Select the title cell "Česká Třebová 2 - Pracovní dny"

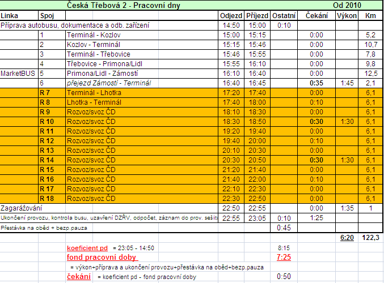[x=124, y=5]
